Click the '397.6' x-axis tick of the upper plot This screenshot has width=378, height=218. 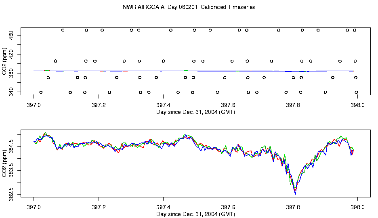coord(228,105)
